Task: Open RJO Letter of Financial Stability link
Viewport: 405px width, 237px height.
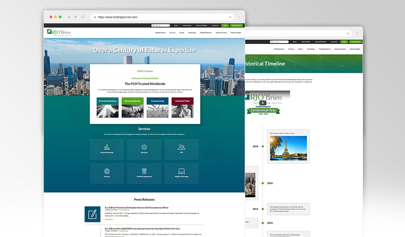Action: 145,78
